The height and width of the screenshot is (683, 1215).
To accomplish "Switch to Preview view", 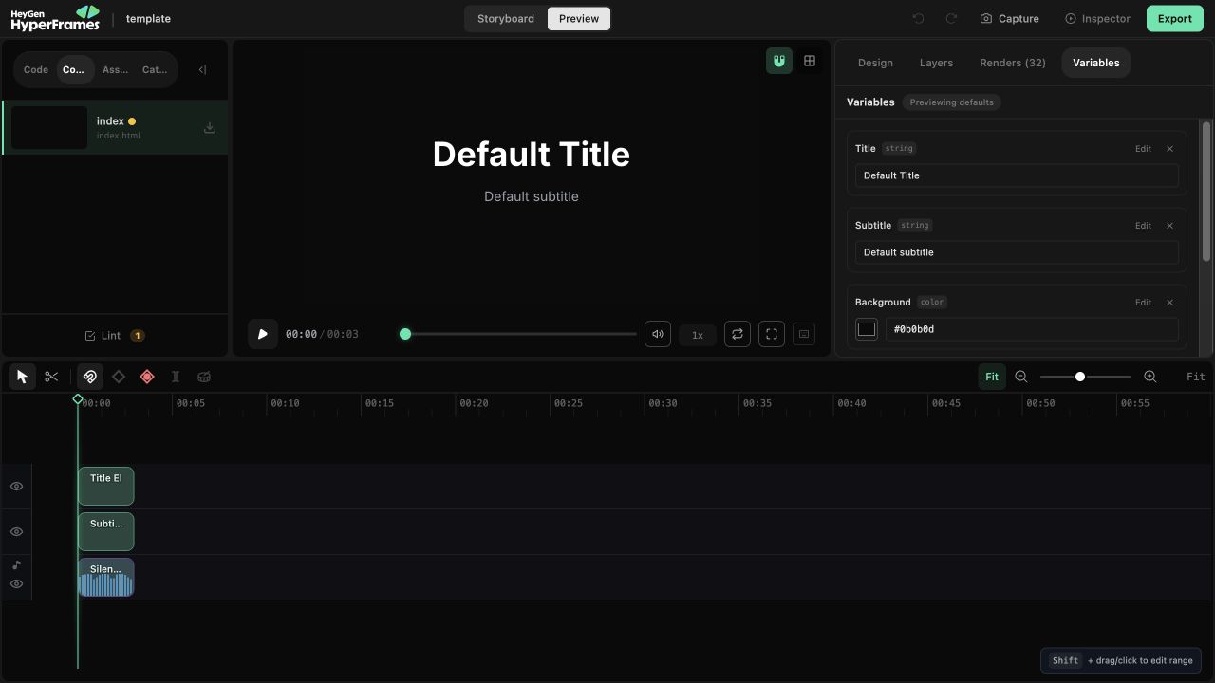I will [579, 18].
